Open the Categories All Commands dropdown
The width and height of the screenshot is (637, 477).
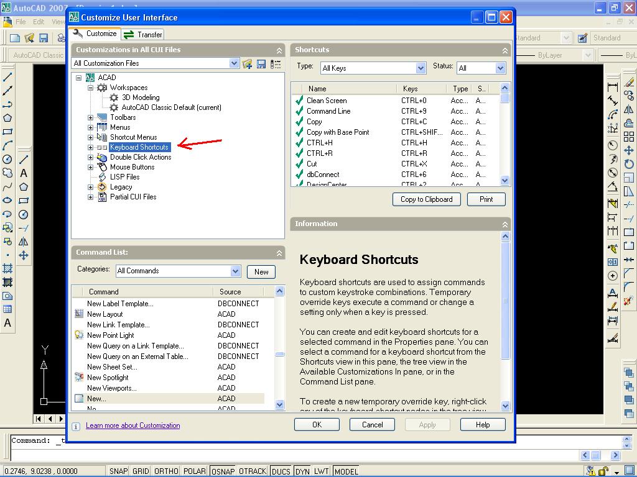click(x=236, y=271)
